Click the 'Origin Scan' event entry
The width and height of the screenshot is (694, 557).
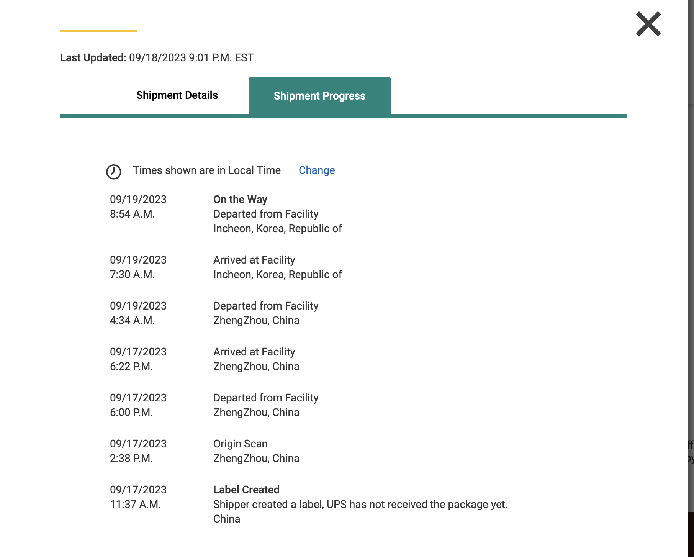[x=240, y=444]
